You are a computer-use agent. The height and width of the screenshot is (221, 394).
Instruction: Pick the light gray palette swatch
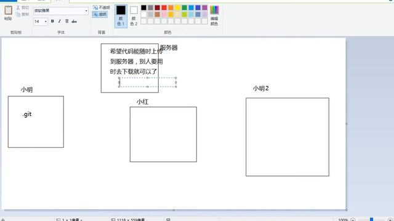click(x=150, y=15)
